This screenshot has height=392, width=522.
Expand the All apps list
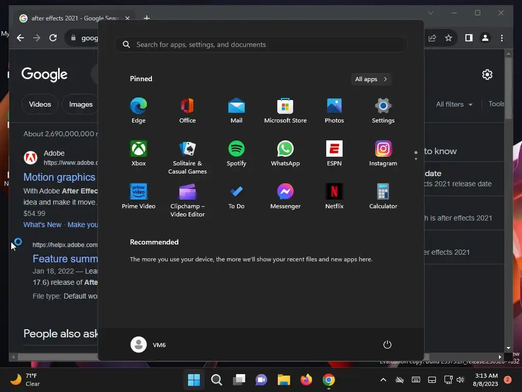pos(371,79)
